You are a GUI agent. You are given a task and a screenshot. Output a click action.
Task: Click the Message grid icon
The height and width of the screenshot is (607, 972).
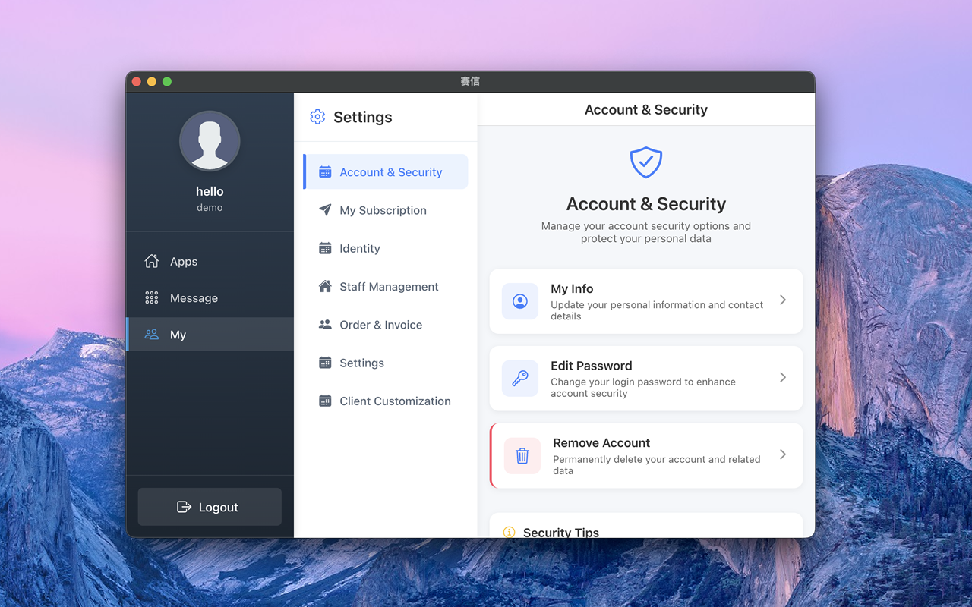tap(152, 297)
